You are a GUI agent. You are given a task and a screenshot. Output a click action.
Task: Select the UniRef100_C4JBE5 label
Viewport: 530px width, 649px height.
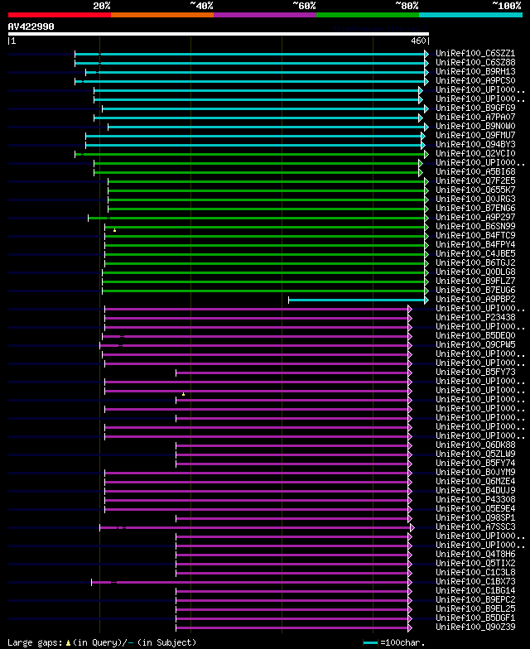[x=475, y=253]
